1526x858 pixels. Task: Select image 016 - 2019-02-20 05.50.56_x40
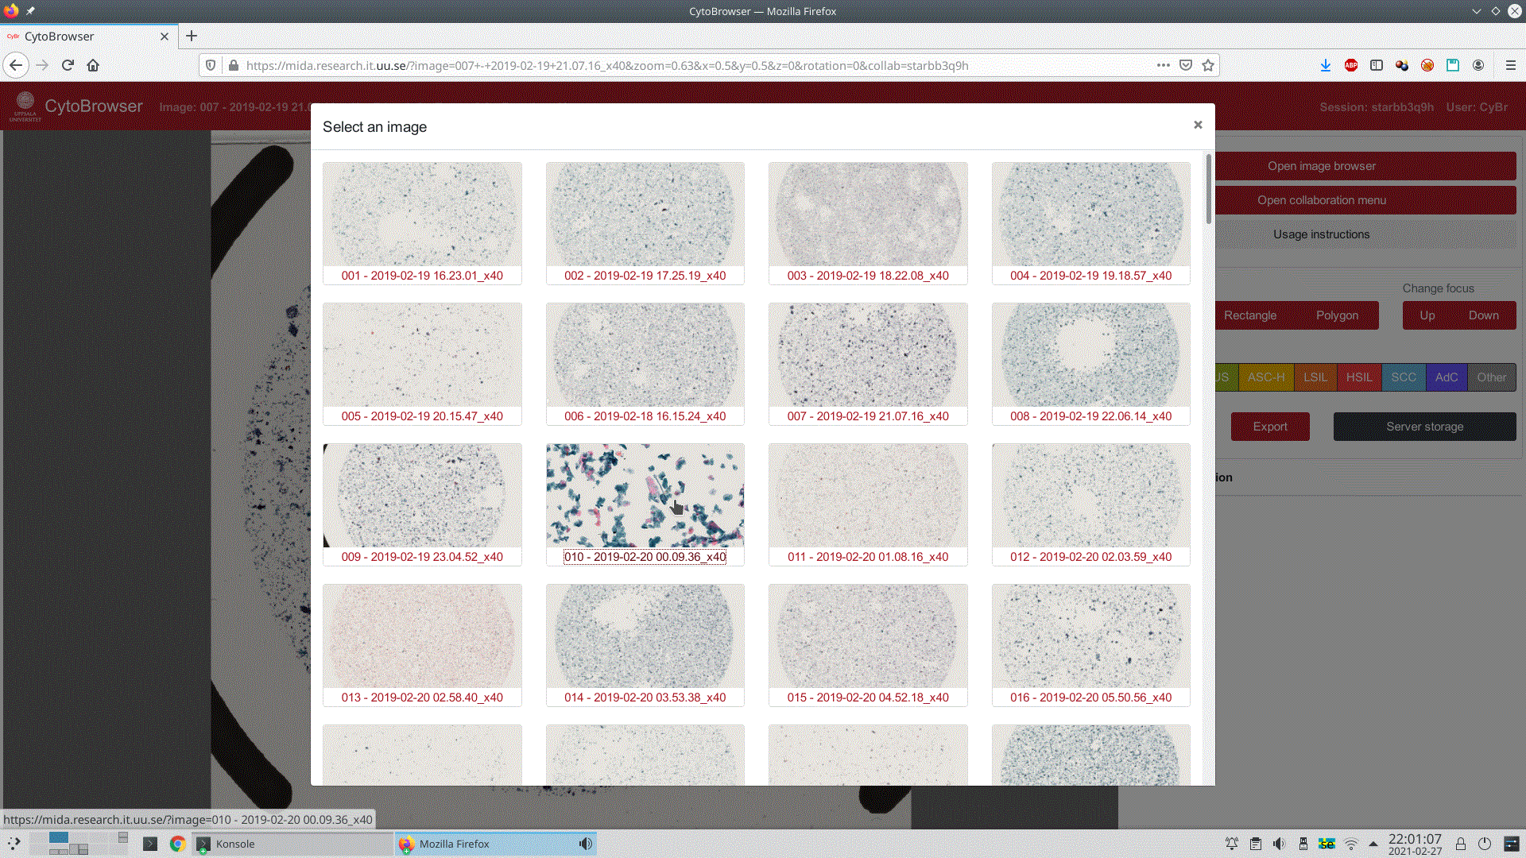tap(1091, 645)
